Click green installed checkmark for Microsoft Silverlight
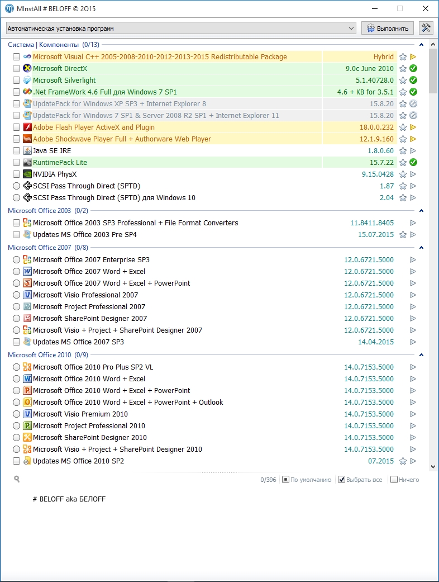 pyautogui.click(x=413, y=80)
